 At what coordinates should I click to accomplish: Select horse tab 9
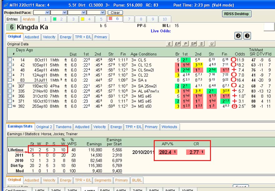coord(153,19)
